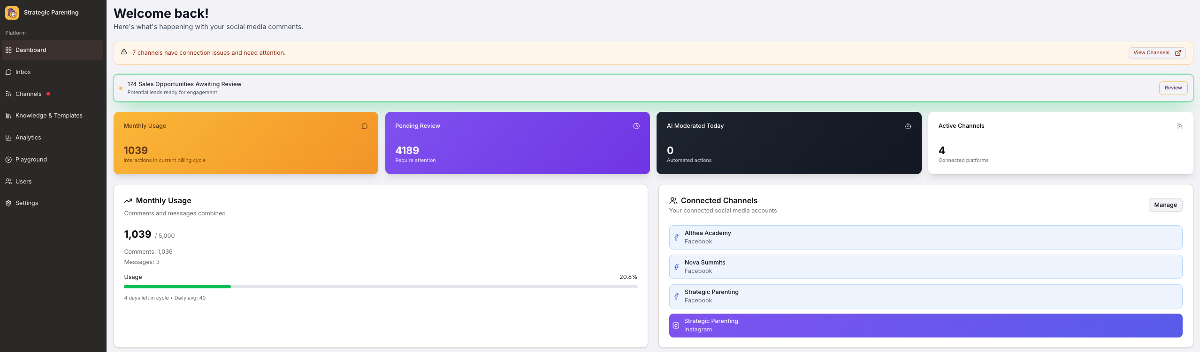Click the Playground play circle icon
This screenshot has height=352, width=1200.
tap(8, 160)
